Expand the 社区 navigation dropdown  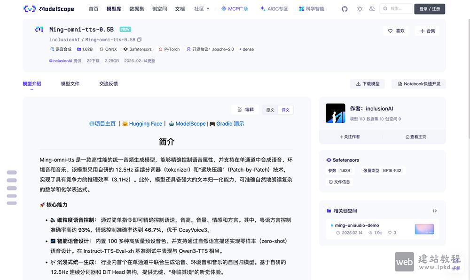202,8
